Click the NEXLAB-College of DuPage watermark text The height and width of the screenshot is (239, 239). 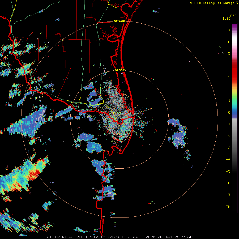pyautogui.click(x=212, y=3)
